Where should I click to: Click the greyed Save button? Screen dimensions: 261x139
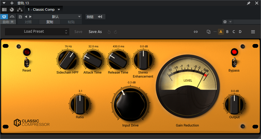point(78,32)
